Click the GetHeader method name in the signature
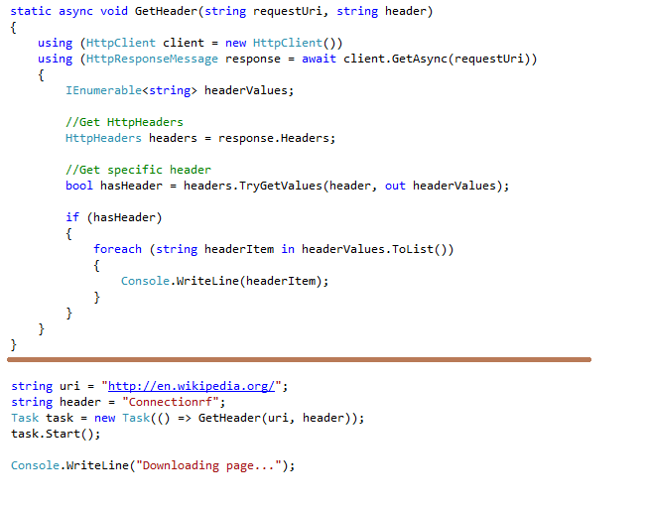The image size is (648, 508). click(x=166, y=11)
